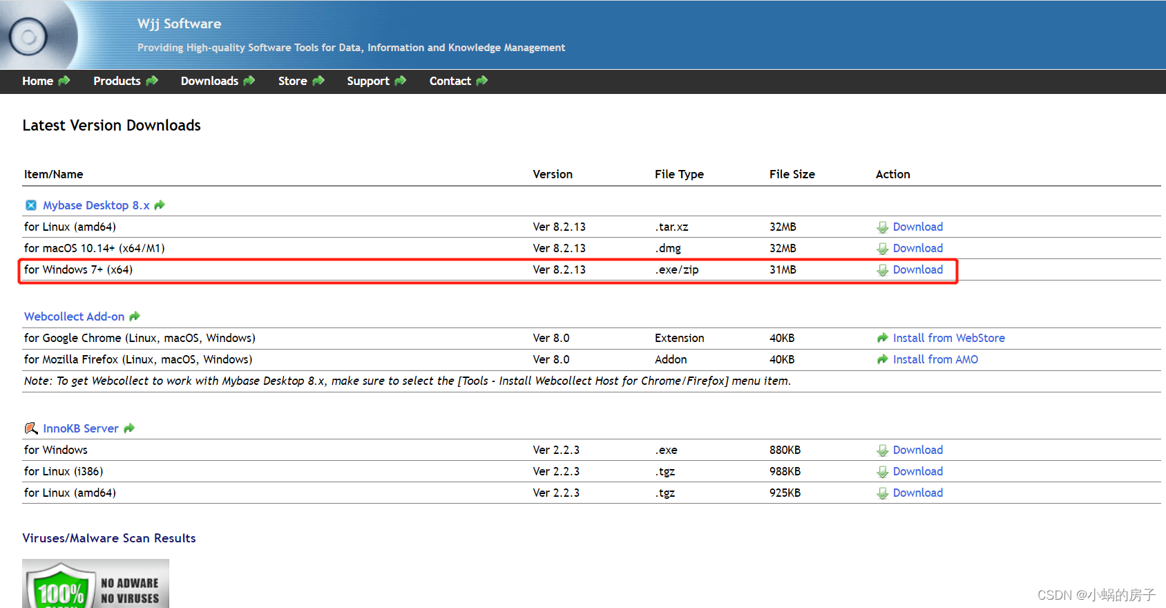
Task: Open the Contact menu item
Action: (450, 81)
